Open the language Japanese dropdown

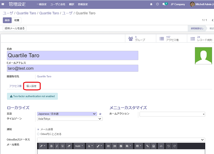click(67, 114)
